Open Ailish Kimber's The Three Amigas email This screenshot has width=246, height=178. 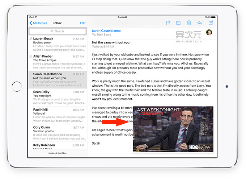(x=58, y=62)
